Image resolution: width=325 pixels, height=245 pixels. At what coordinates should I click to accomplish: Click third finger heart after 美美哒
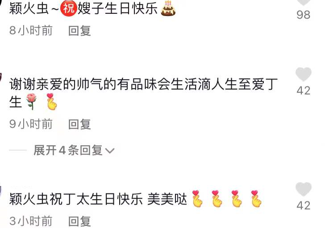(x=236, y=199)
